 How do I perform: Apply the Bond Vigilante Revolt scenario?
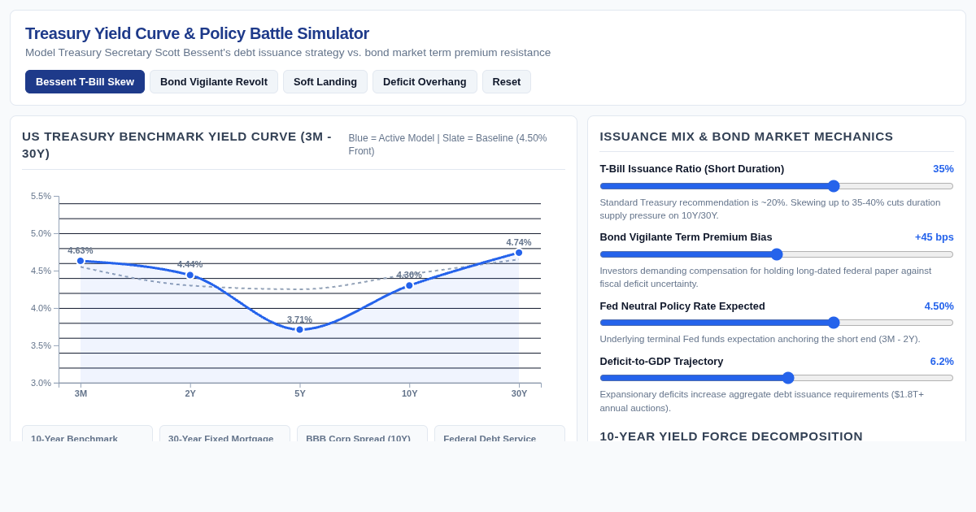click(214, 81)
